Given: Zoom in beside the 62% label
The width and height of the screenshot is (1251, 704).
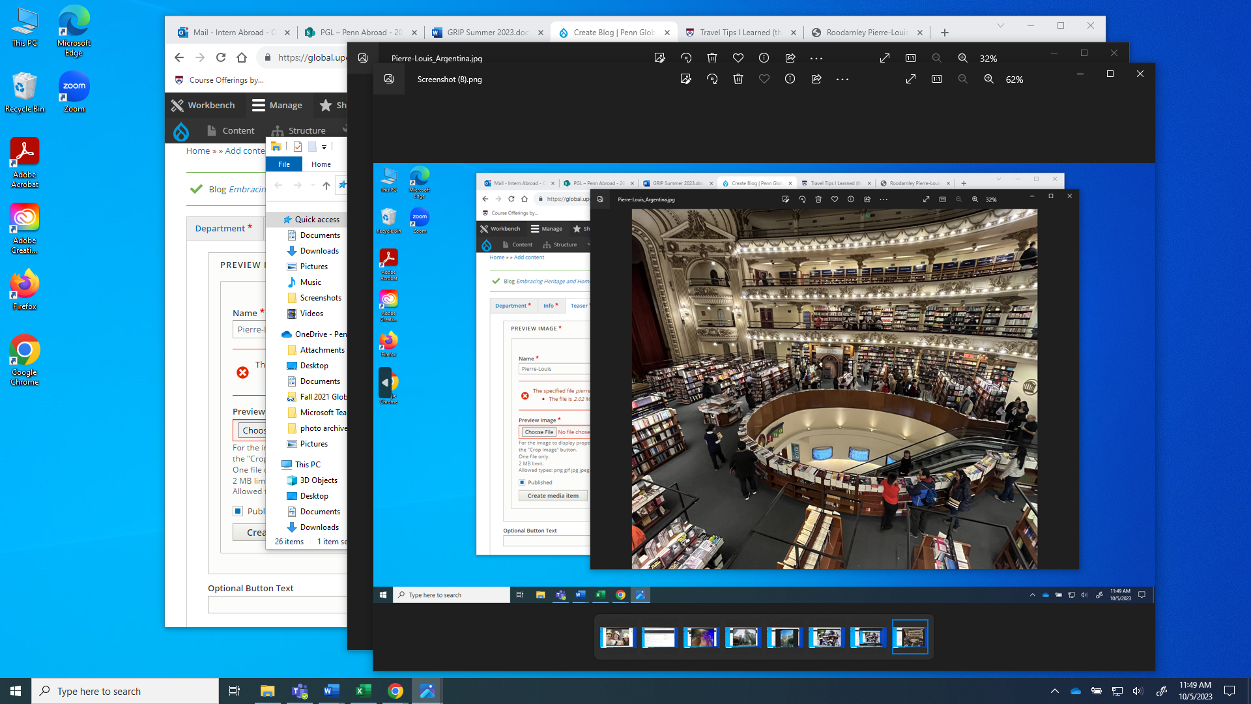Looking at the screenshot, I should tap(988, 79).
